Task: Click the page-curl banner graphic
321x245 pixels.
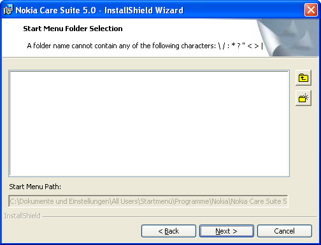Action: coord(288,38)
